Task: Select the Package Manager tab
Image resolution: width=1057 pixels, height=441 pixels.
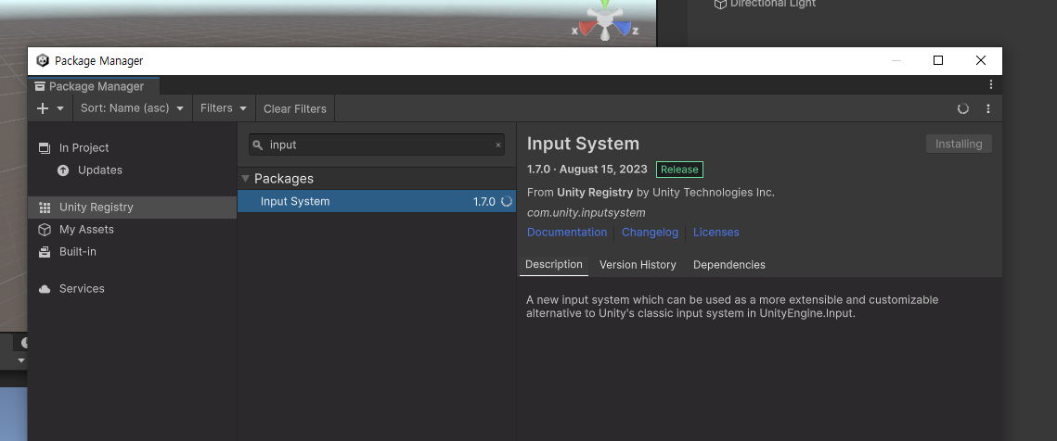Action: pos(94,86)
